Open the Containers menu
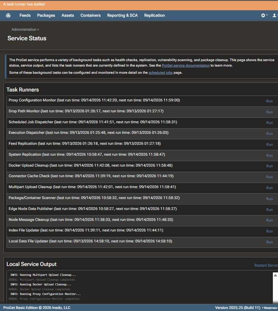Image resolution: width=278 pixels, height=311 pixels. (91, 15)
